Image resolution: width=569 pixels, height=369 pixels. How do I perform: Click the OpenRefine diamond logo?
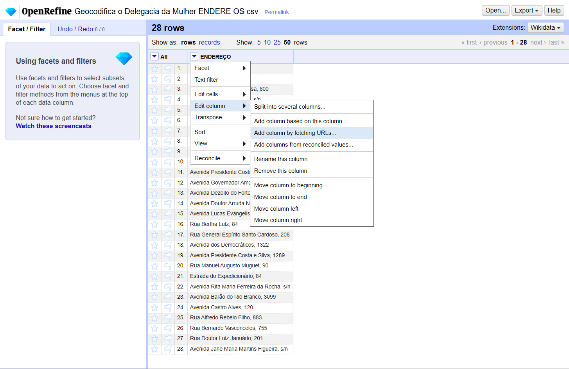pyautogui.click(x=11, y=12)
